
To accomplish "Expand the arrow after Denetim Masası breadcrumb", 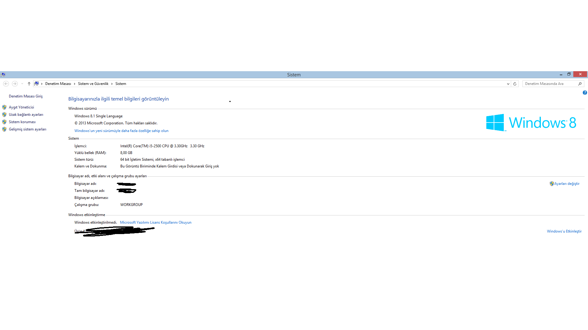I will [x=74, y=84].
